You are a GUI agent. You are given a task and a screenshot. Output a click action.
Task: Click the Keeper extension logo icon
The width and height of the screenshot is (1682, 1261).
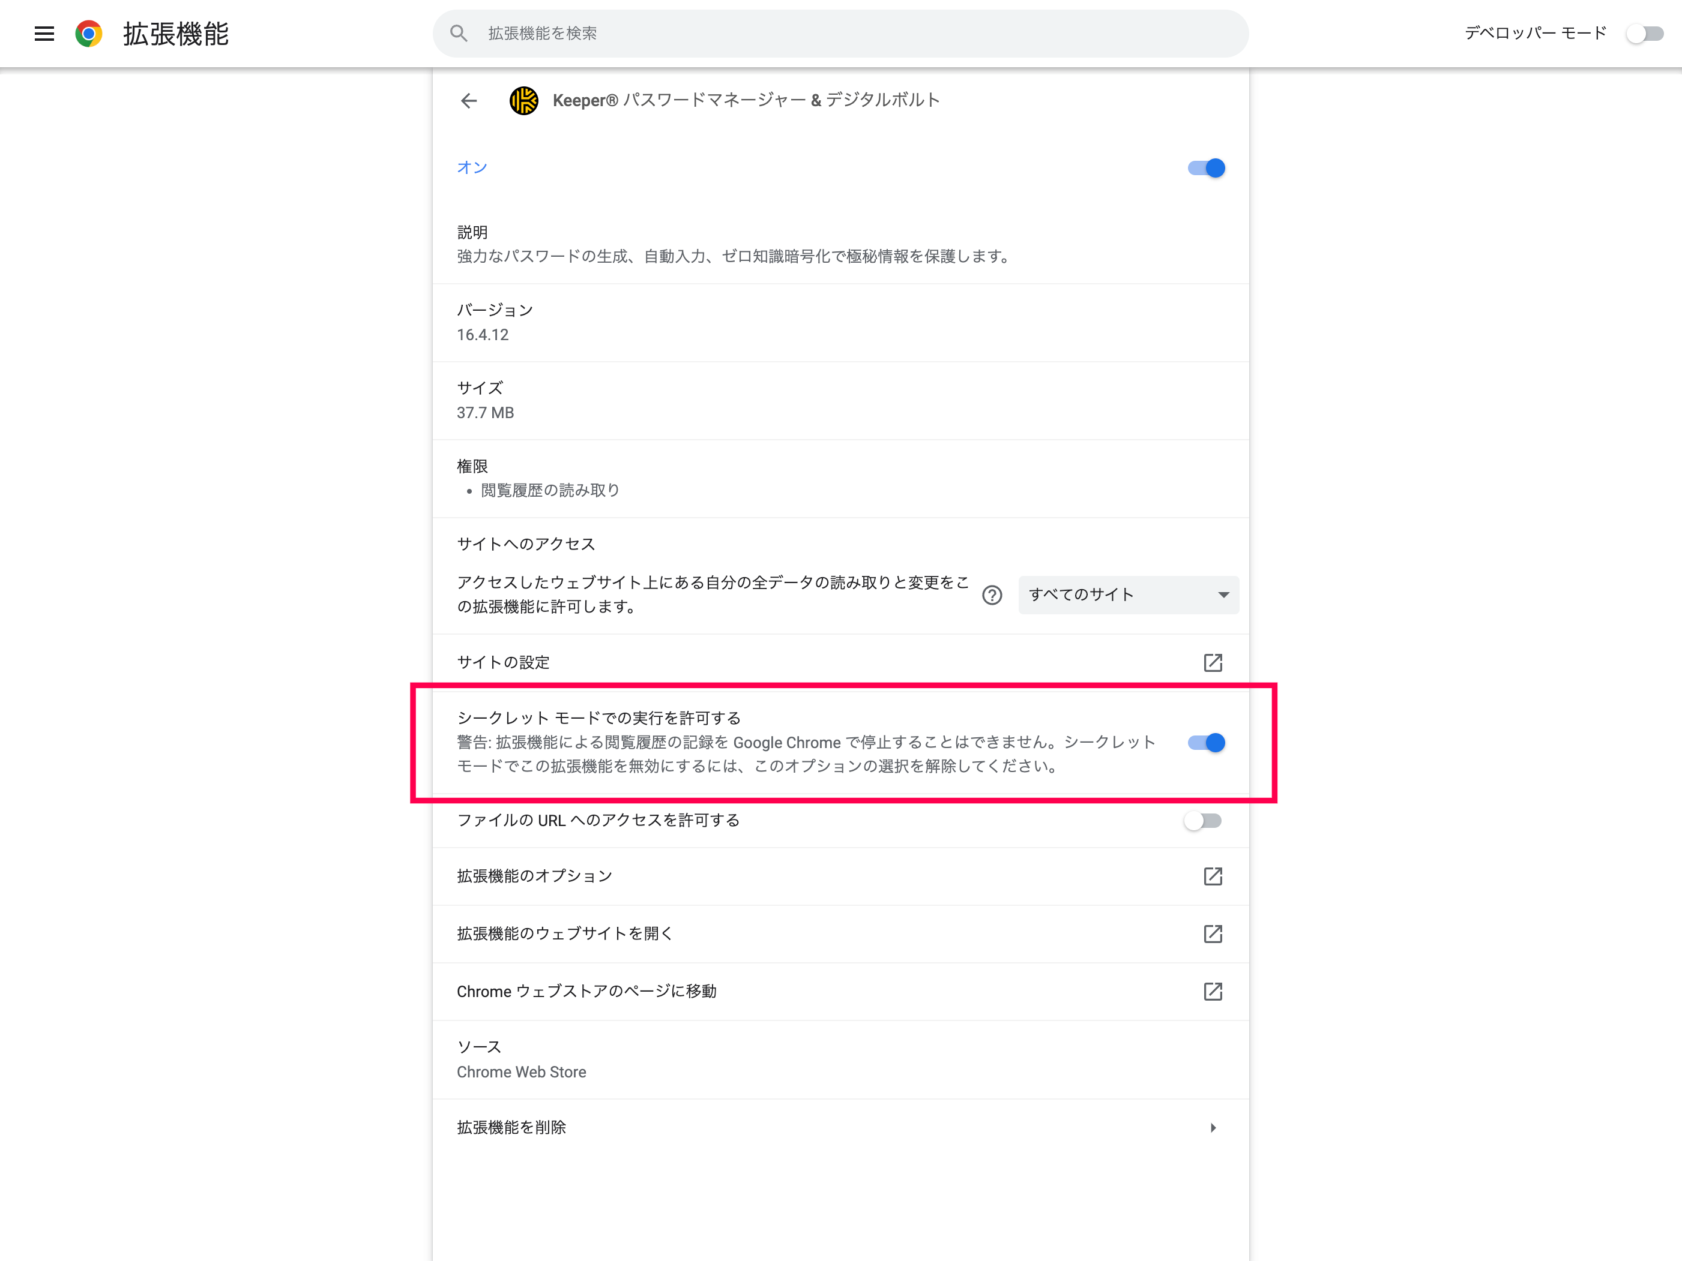[524, 100]
